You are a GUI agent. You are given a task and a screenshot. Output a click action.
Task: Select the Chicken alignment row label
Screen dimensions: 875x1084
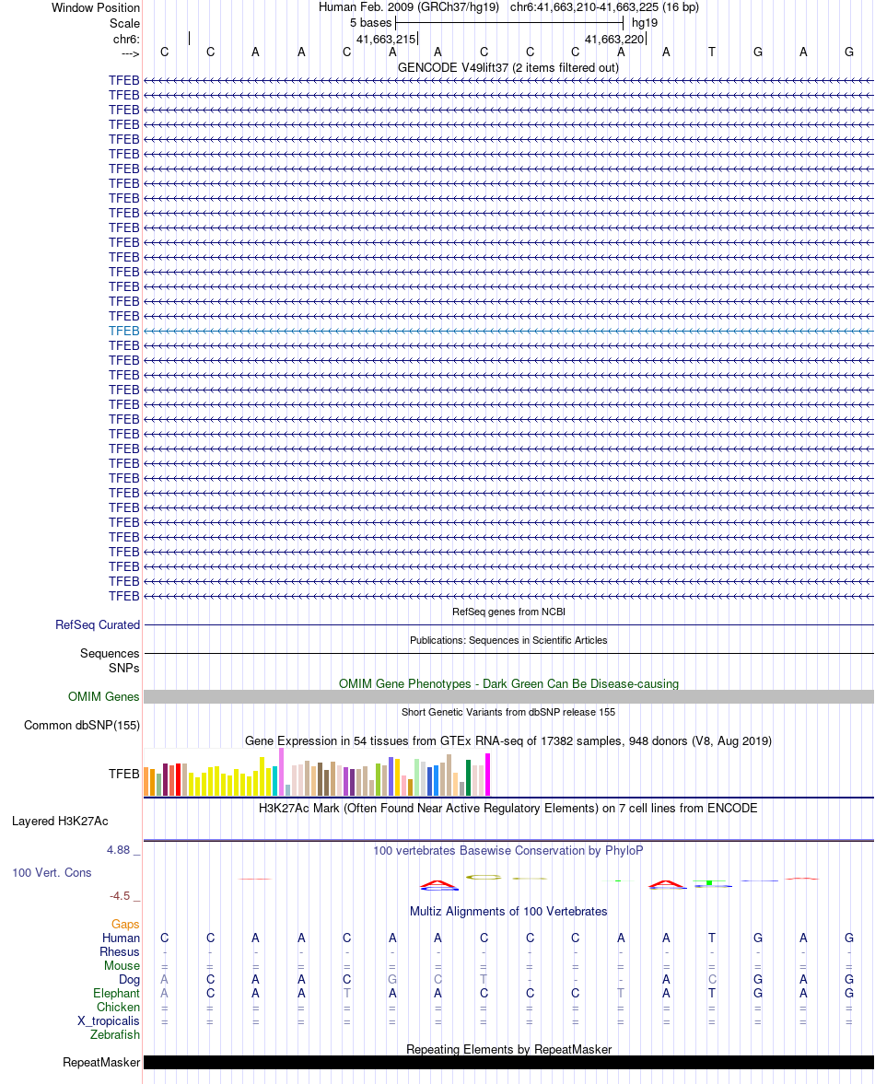118,1008
